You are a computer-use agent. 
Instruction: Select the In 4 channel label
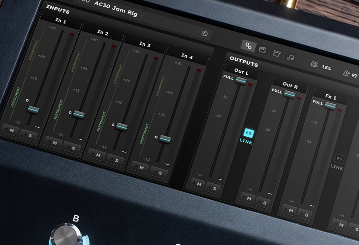(187, 56)
